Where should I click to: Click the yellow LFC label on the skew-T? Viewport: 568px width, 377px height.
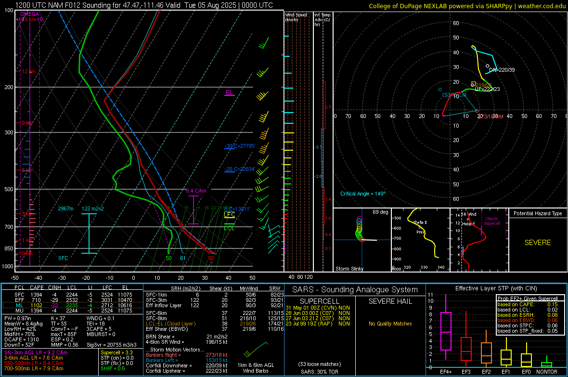pos(229,215)
